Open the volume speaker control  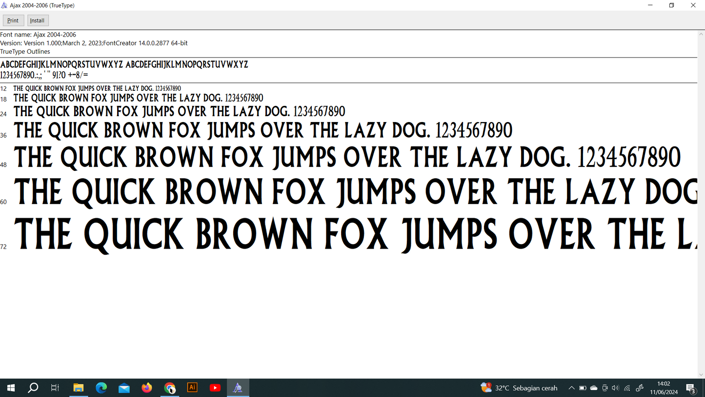pyautogui.click(x=615, y=388)
